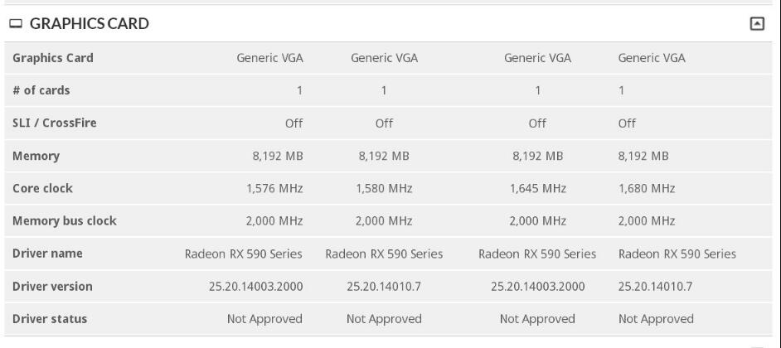Click the Memory bus clock row label
This screenshot has width=781, height=348.
(x=65, y=221)
